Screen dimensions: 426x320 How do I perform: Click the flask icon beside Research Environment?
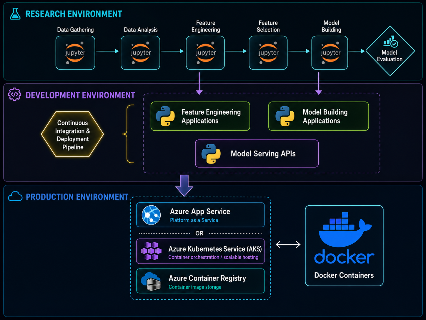coord(15,14)
